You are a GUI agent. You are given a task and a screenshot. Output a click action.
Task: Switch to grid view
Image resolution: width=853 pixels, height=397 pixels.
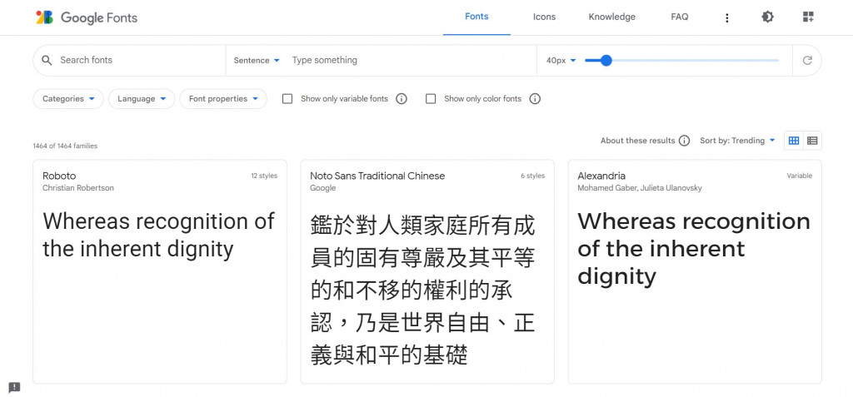[794, 141]
